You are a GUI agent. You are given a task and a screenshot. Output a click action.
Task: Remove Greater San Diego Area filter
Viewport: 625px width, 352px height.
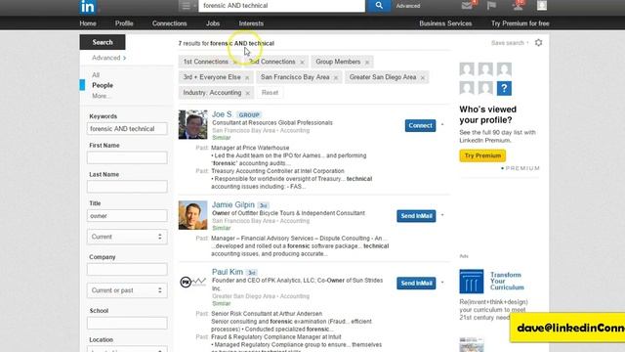tap(423, 77)
